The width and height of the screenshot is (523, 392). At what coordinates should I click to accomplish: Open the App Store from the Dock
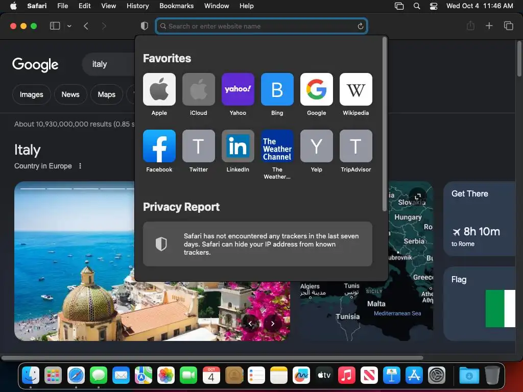coord(414,376)
